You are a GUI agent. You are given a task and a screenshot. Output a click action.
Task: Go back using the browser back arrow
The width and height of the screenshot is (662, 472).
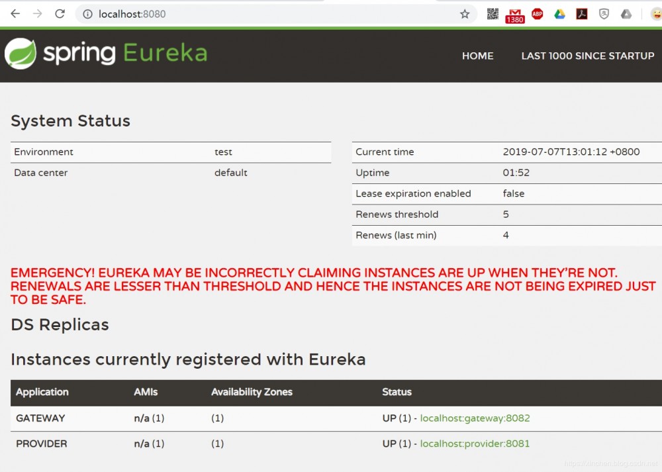click(15, 14)
